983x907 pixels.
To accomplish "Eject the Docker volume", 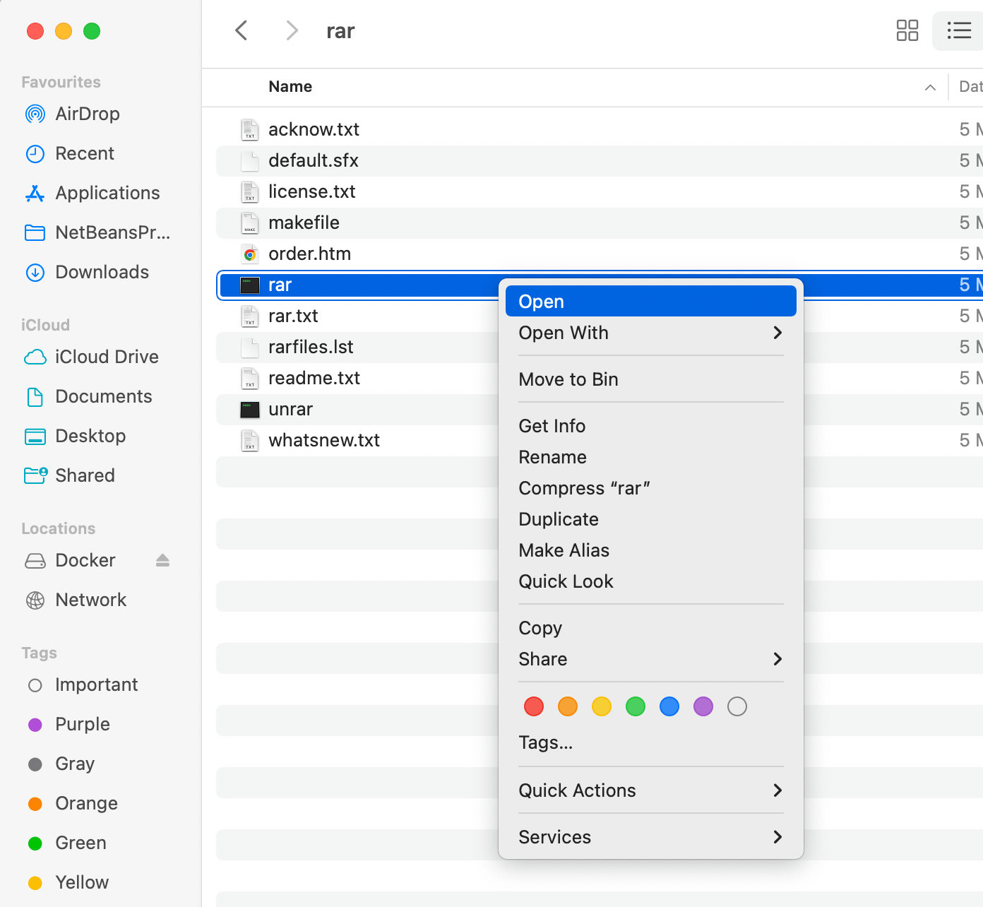I will click(x=162, y=560).
